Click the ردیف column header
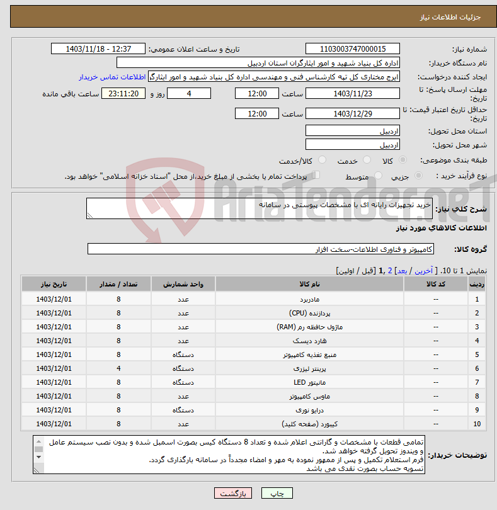 coord(477,284)
